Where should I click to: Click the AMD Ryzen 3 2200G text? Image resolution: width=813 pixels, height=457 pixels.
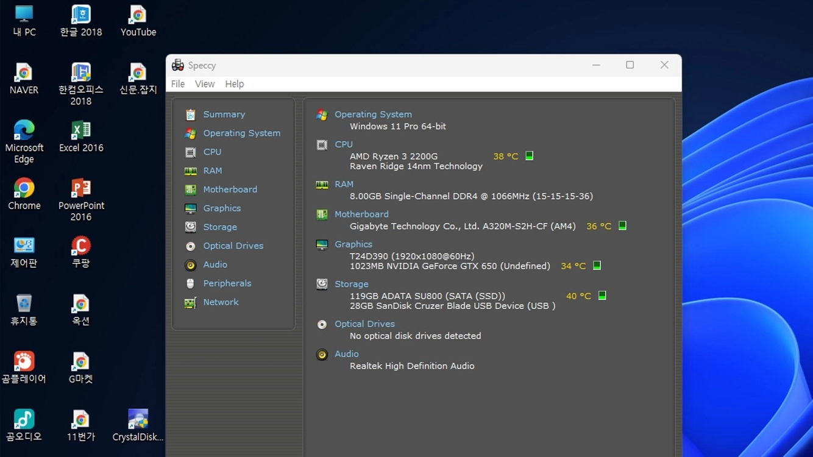tap(394, 157)
